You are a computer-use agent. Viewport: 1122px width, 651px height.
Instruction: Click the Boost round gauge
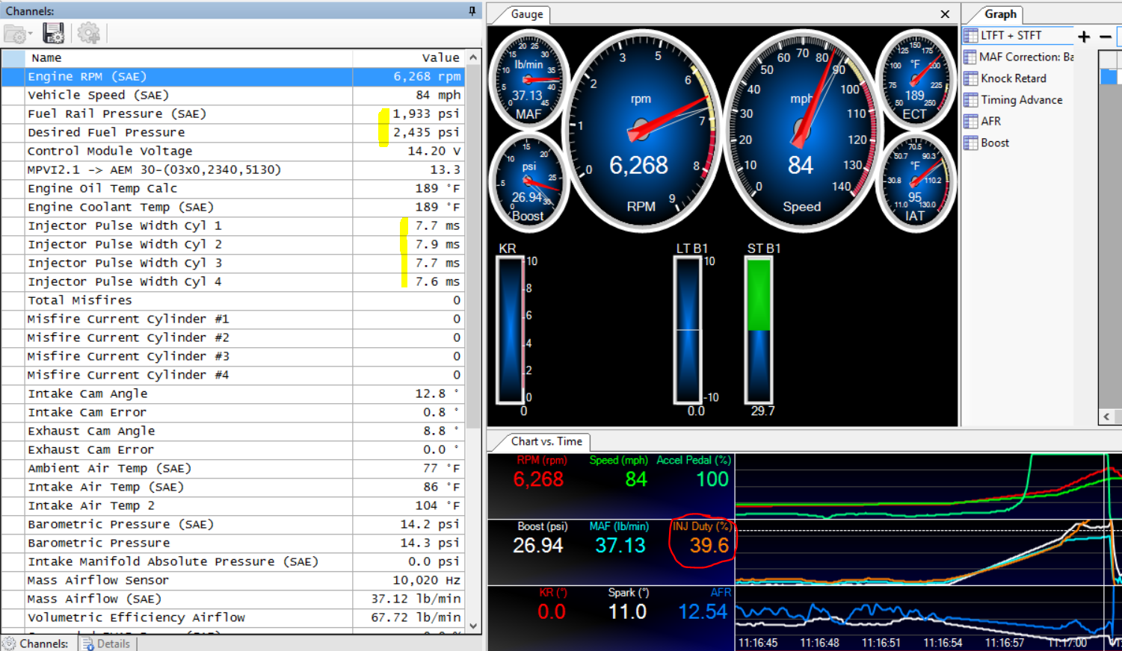tap(528, 182)
